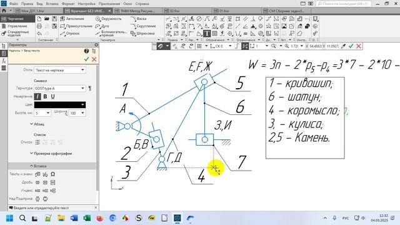
Task: Open the Правка menu
Action: pyautogui.click(x=27, y=4)
